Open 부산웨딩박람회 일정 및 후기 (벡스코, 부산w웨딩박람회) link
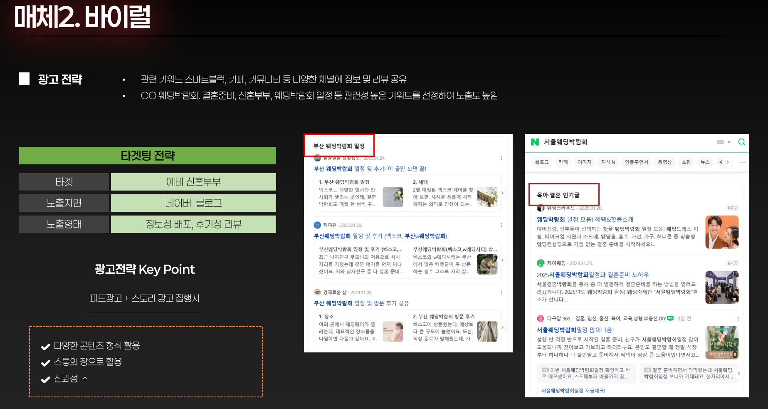This screenshot has height=409, width=768. pyautogui.click(x=380, y=236)
